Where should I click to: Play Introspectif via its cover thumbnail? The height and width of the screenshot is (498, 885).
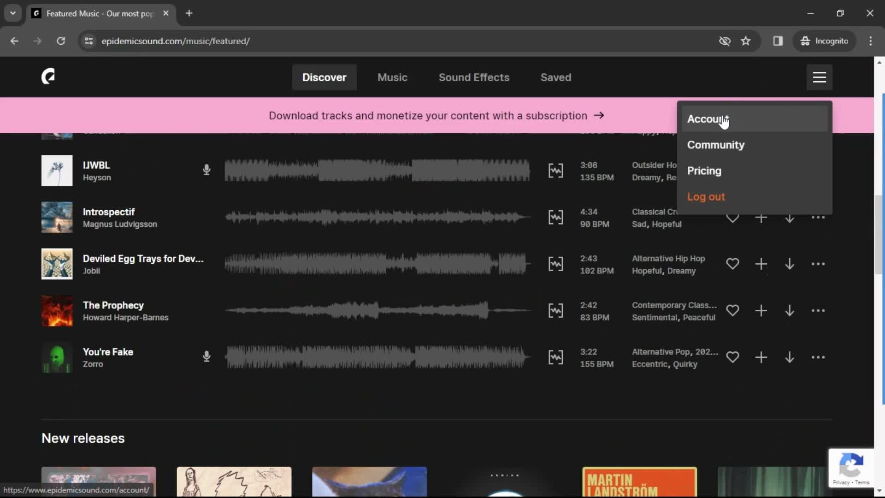point(57,217)
